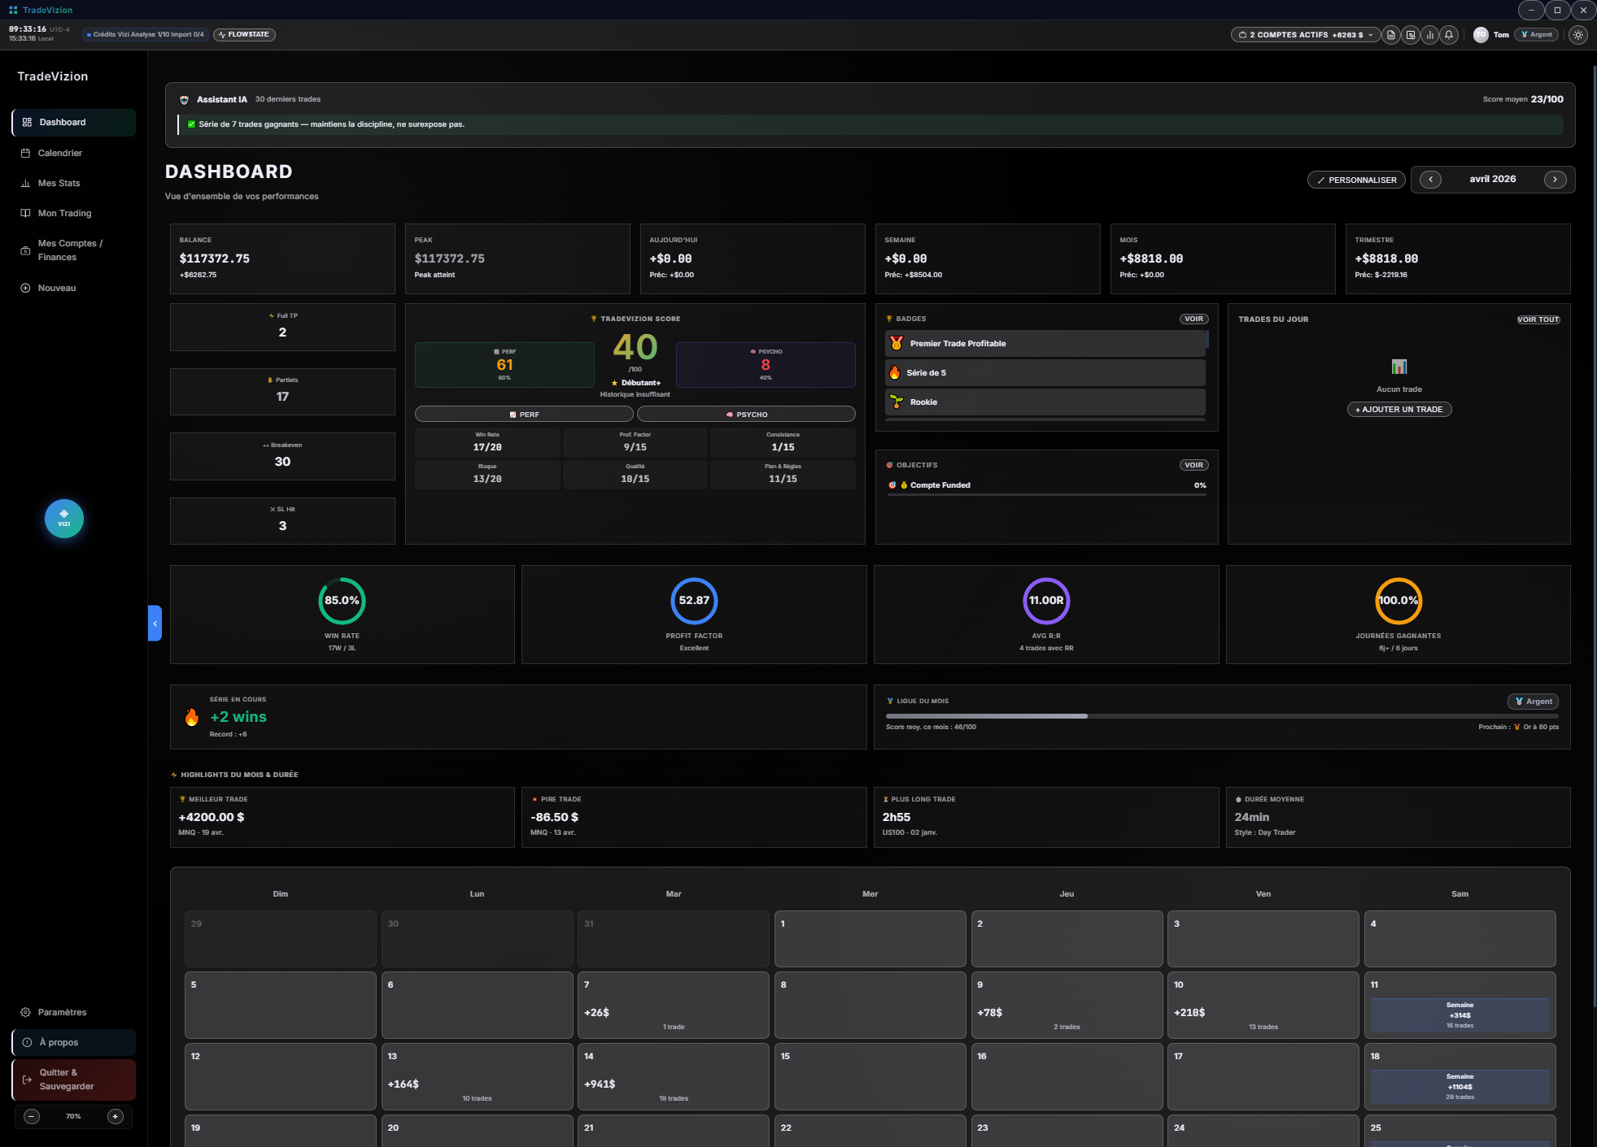Viewport: 1597px width, 1147px height.
Task: Open the document report icon in the header
Action: point(1391,35)
